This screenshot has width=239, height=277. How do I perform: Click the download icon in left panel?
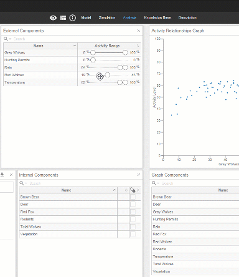coord(2,175)
